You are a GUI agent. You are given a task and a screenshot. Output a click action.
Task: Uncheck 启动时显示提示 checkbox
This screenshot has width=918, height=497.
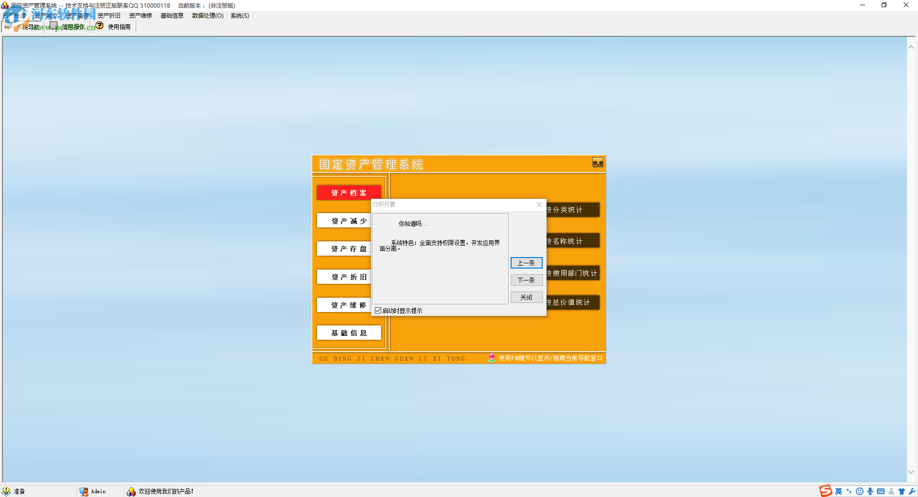(x=378, y=311)
